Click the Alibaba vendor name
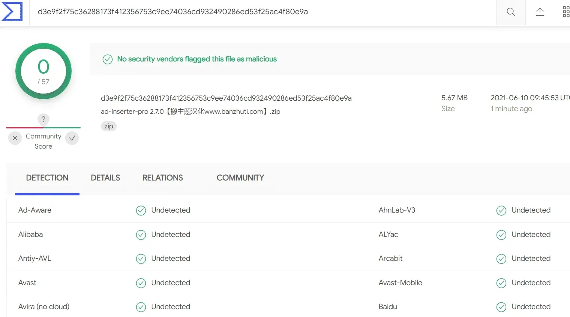This screenshot has width=570, height=317. [x=31, y=234]
